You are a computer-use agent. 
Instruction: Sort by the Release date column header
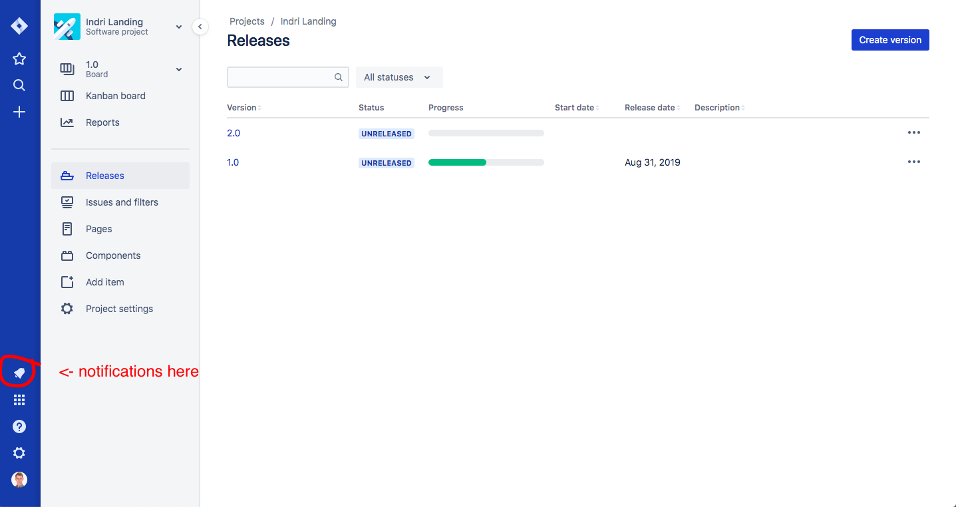[x=652, y=108]
